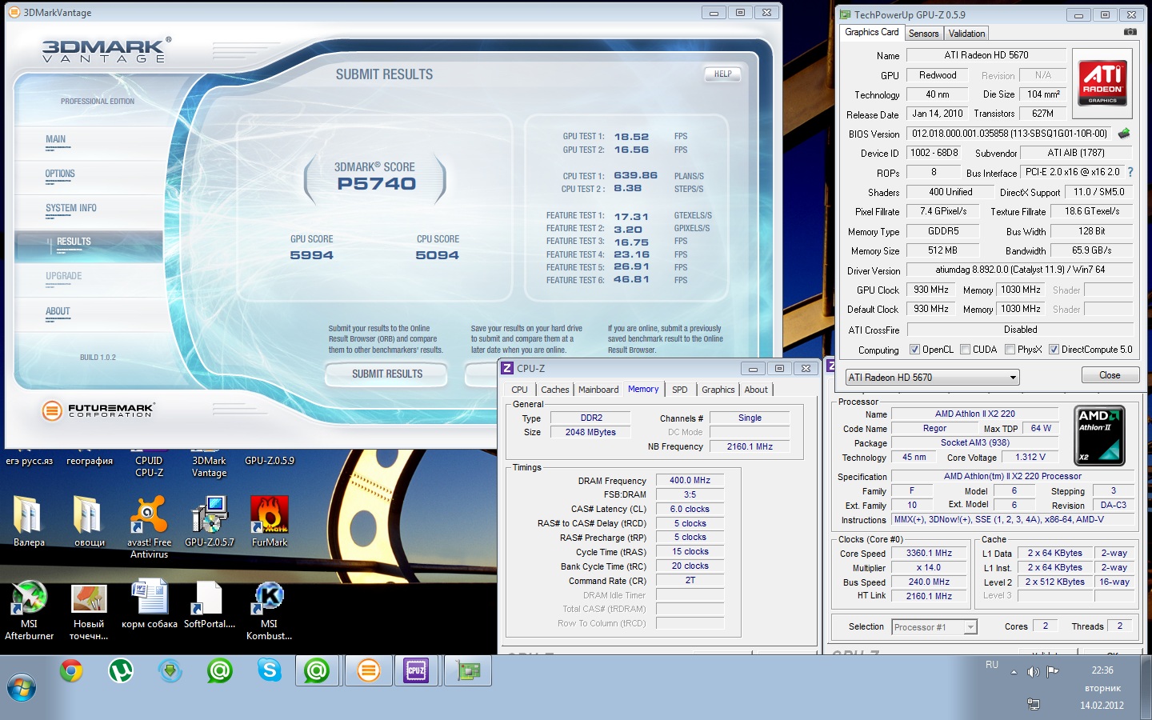The width and height of the screenshot is (1152, 720).
Task: Click the P5740 3DMark score
Action: (x=376, y=184)
